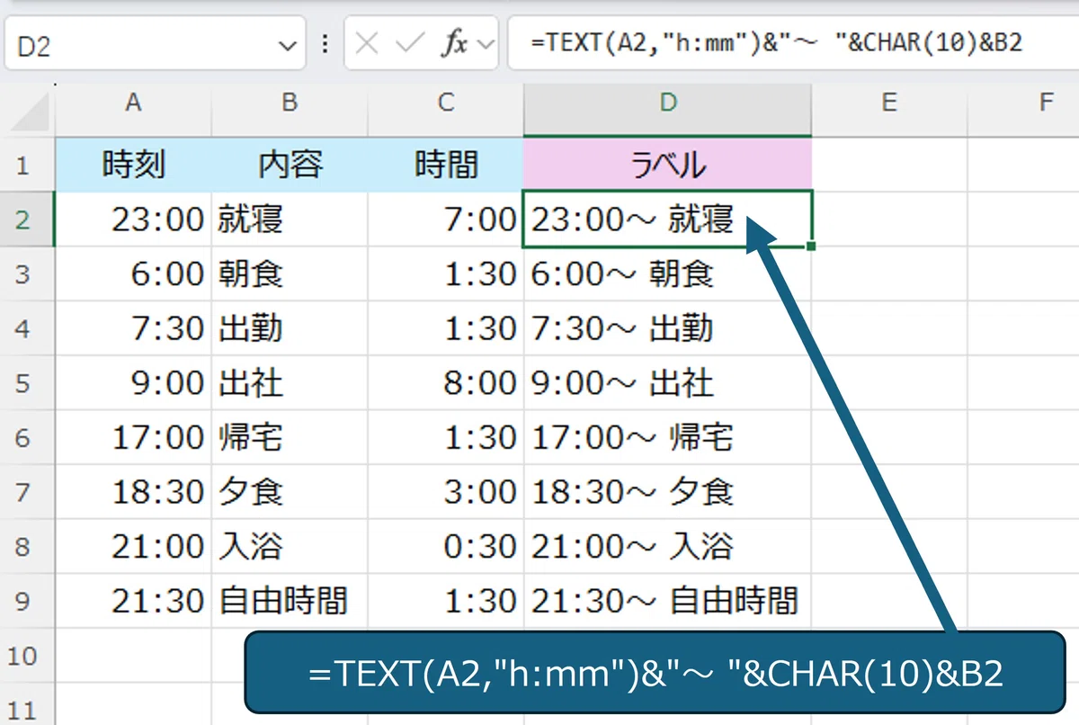Click header cell 内容
The height and width of the screenshot is (725, 1079).
pyautogui.click(x=290, y=165)
